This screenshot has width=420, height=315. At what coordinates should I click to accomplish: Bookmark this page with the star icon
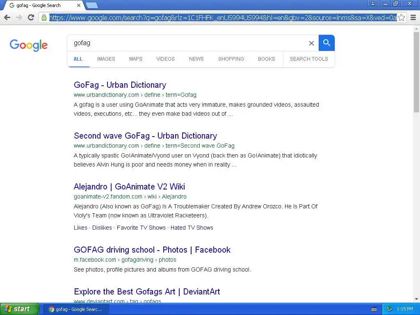401,18
